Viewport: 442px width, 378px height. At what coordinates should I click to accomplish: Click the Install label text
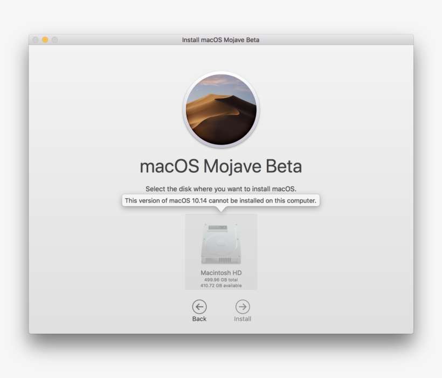[x=243, y=319]
